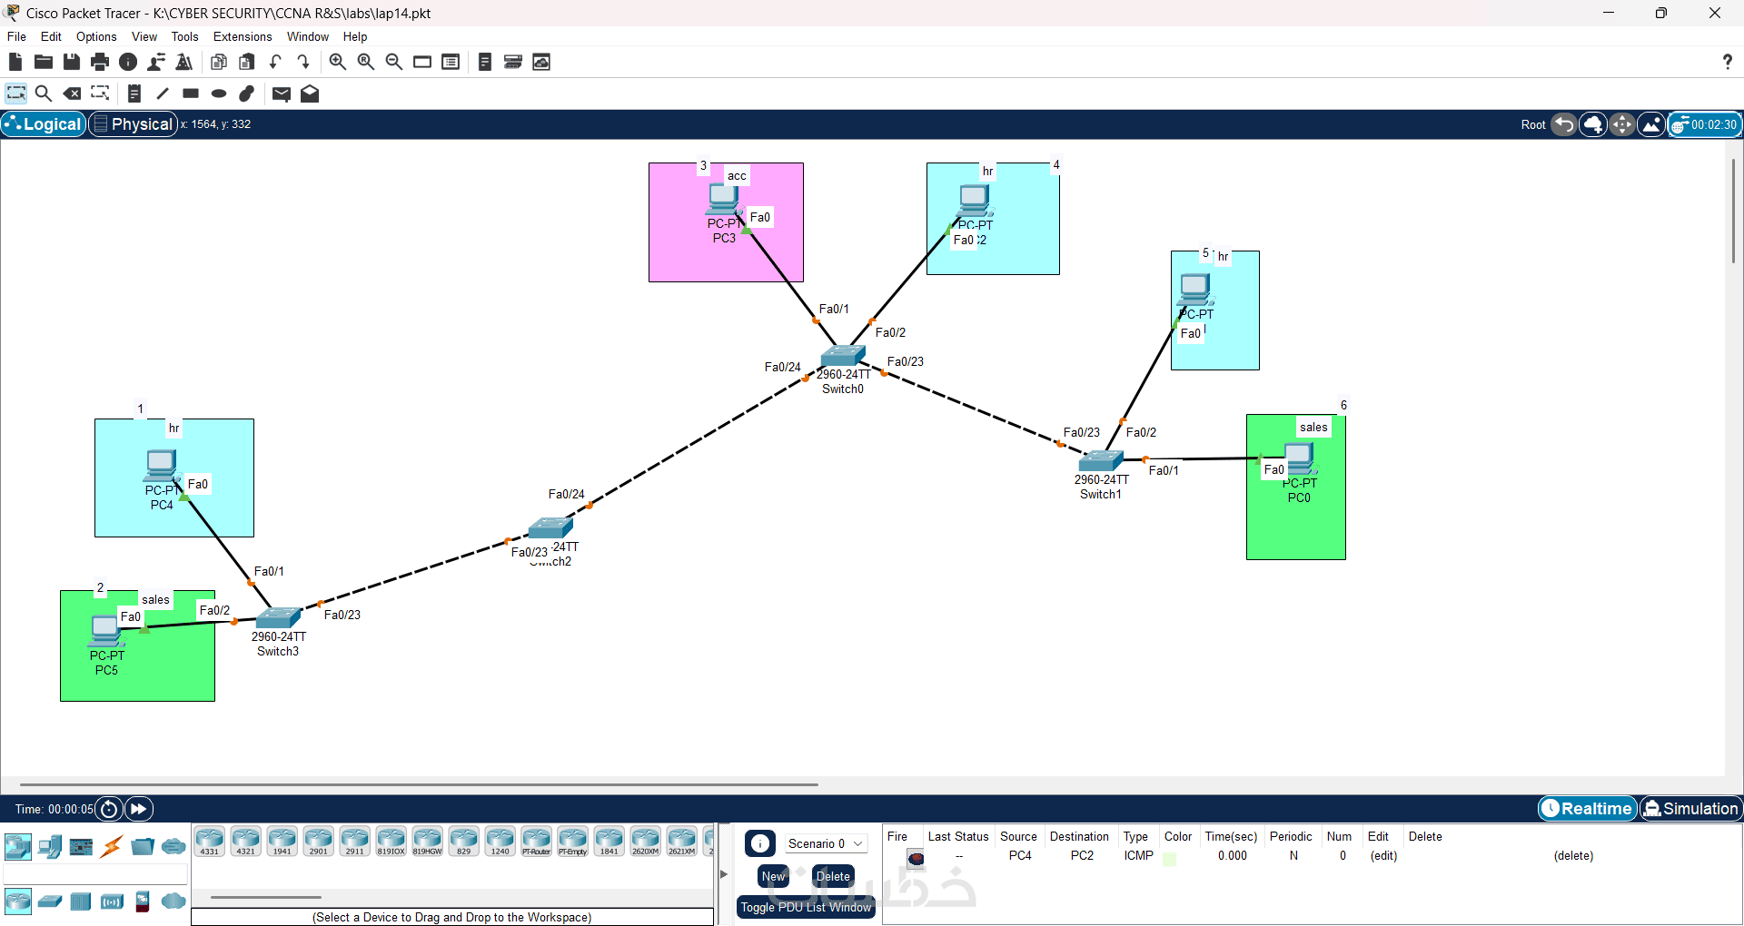Image resolution: width=1744 pixels, height=926 pixels.
Task: Toggle to the Physical workspace view
Action: click(x=133, y=124)
